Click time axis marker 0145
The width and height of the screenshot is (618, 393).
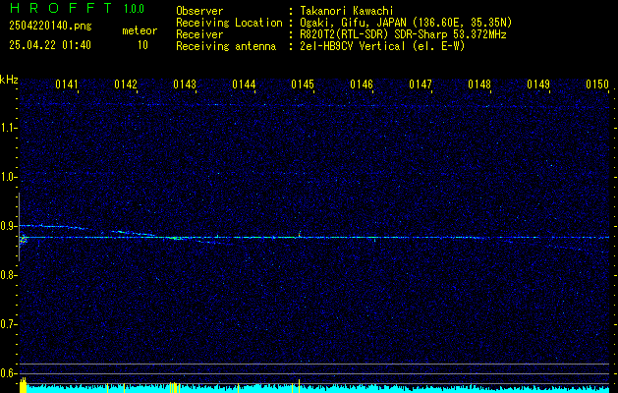[x=303, y=84]
